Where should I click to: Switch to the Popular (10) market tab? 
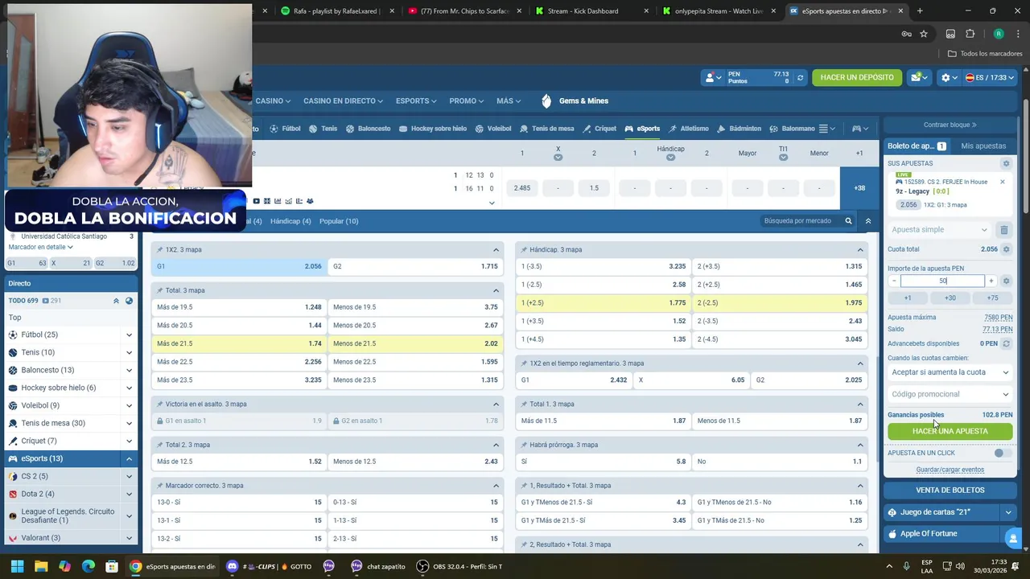click(339, 221)
